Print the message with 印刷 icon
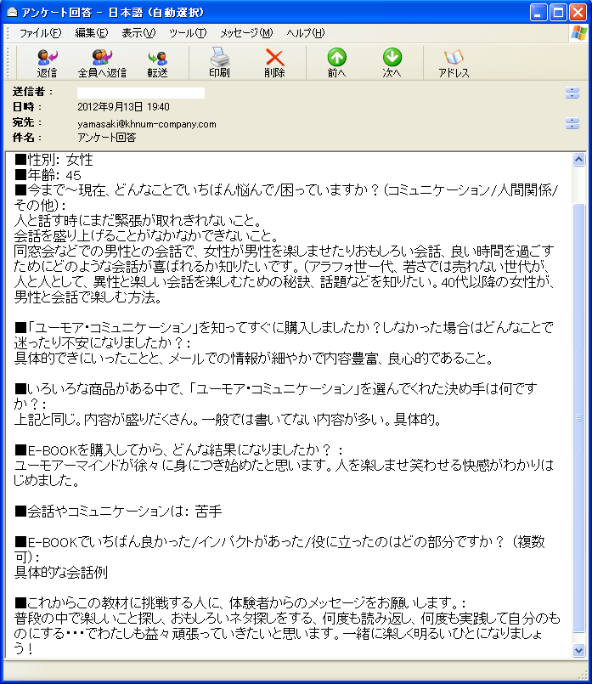 point(219,63)
